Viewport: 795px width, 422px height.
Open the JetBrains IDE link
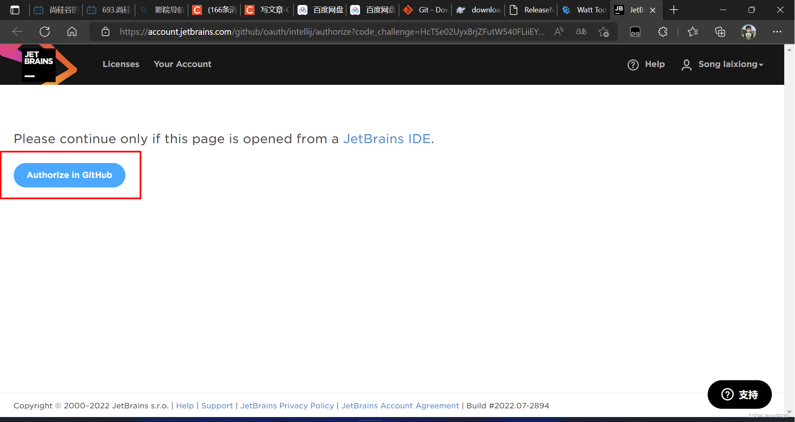387,139
